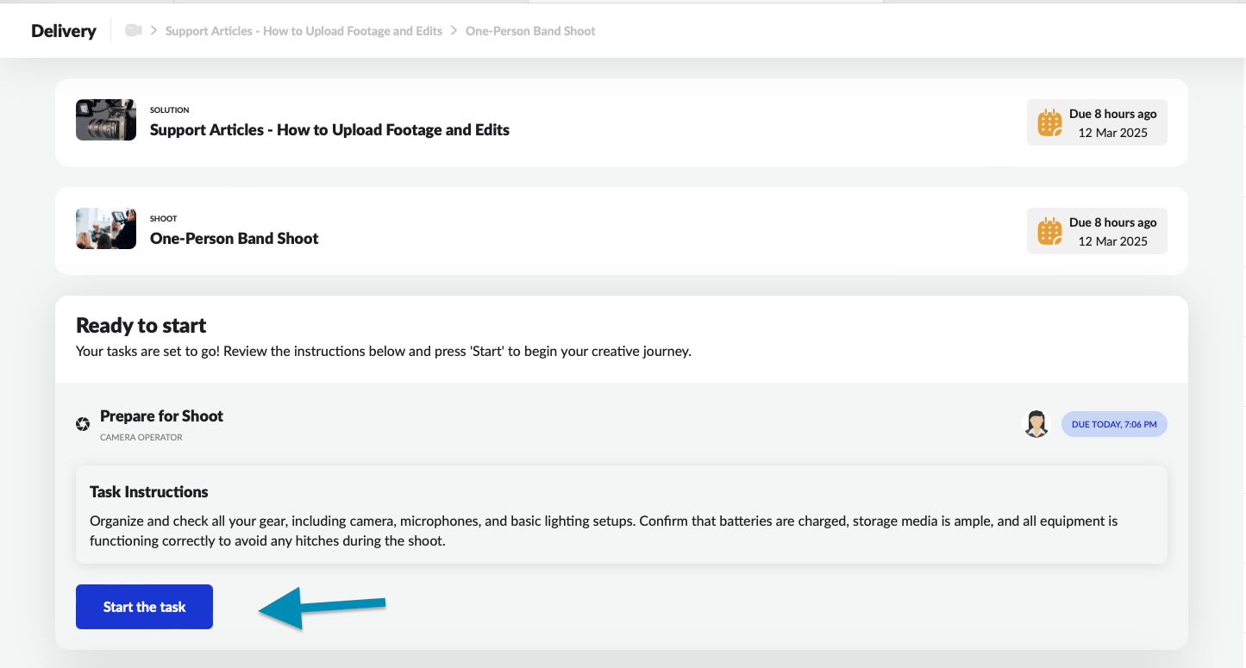Click the chevron before One-Person Band Shoot breadcrumb

pos(454,31)
